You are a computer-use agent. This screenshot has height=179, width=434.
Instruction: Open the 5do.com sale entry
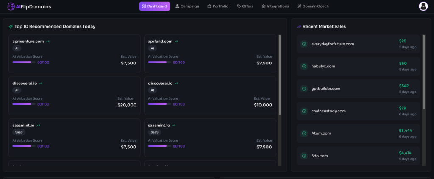(x=358, y=156)
